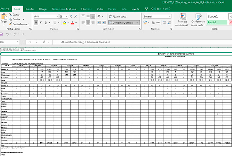Click the accounting number format icon
This screenshot has width=232, height=156.
click(145, 22)
